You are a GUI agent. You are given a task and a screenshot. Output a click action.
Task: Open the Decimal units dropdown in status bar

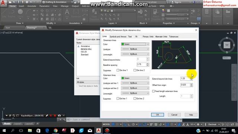(x=214, y=124)
